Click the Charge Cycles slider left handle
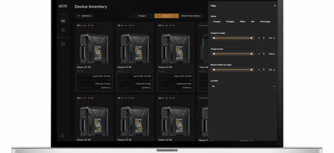 (214, 54)
